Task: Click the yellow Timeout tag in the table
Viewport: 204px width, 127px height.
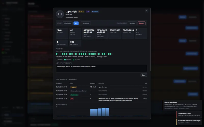Action: pyautogui.click(x=73, y=87)
